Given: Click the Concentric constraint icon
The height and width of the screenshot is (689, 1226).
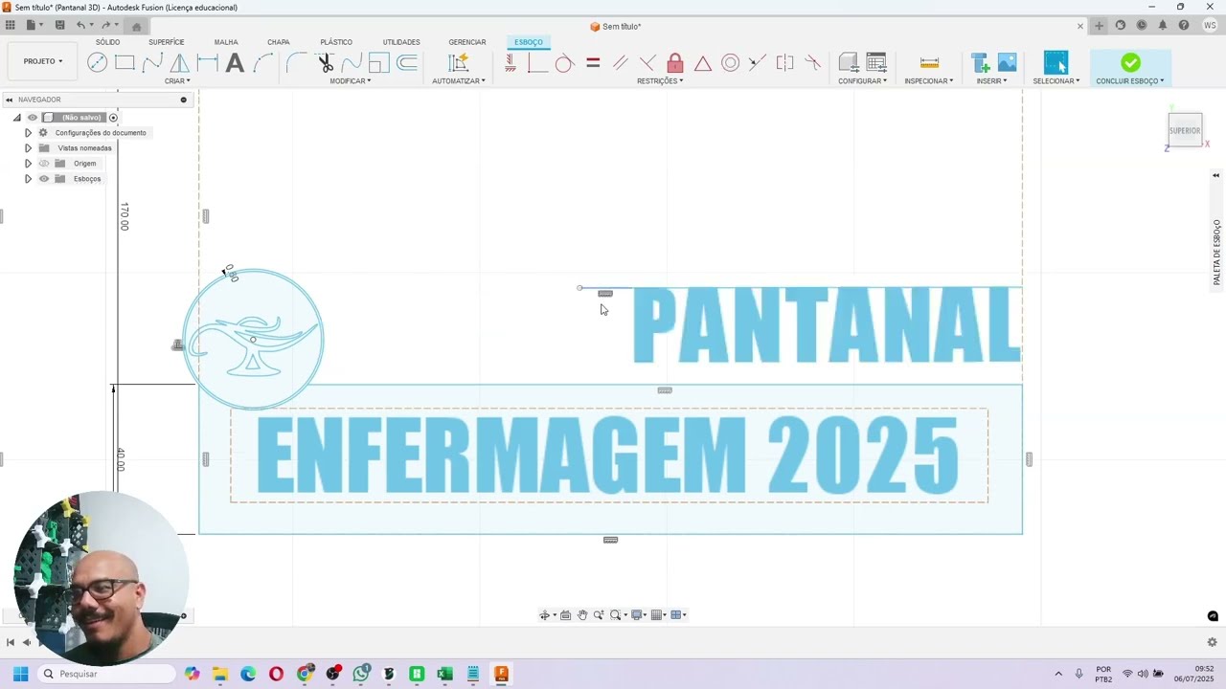Looking at the screenshot, I should click(x=730, y=63).
